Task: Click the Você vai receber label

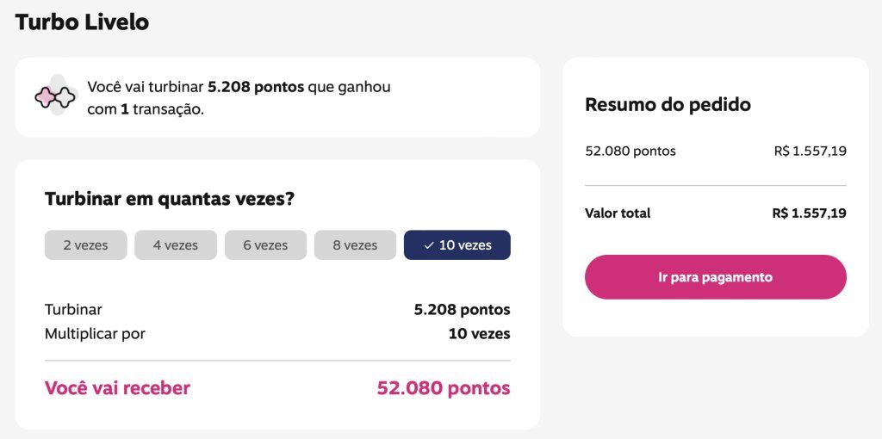Action: pyautogui.click(x=117, y=388)
